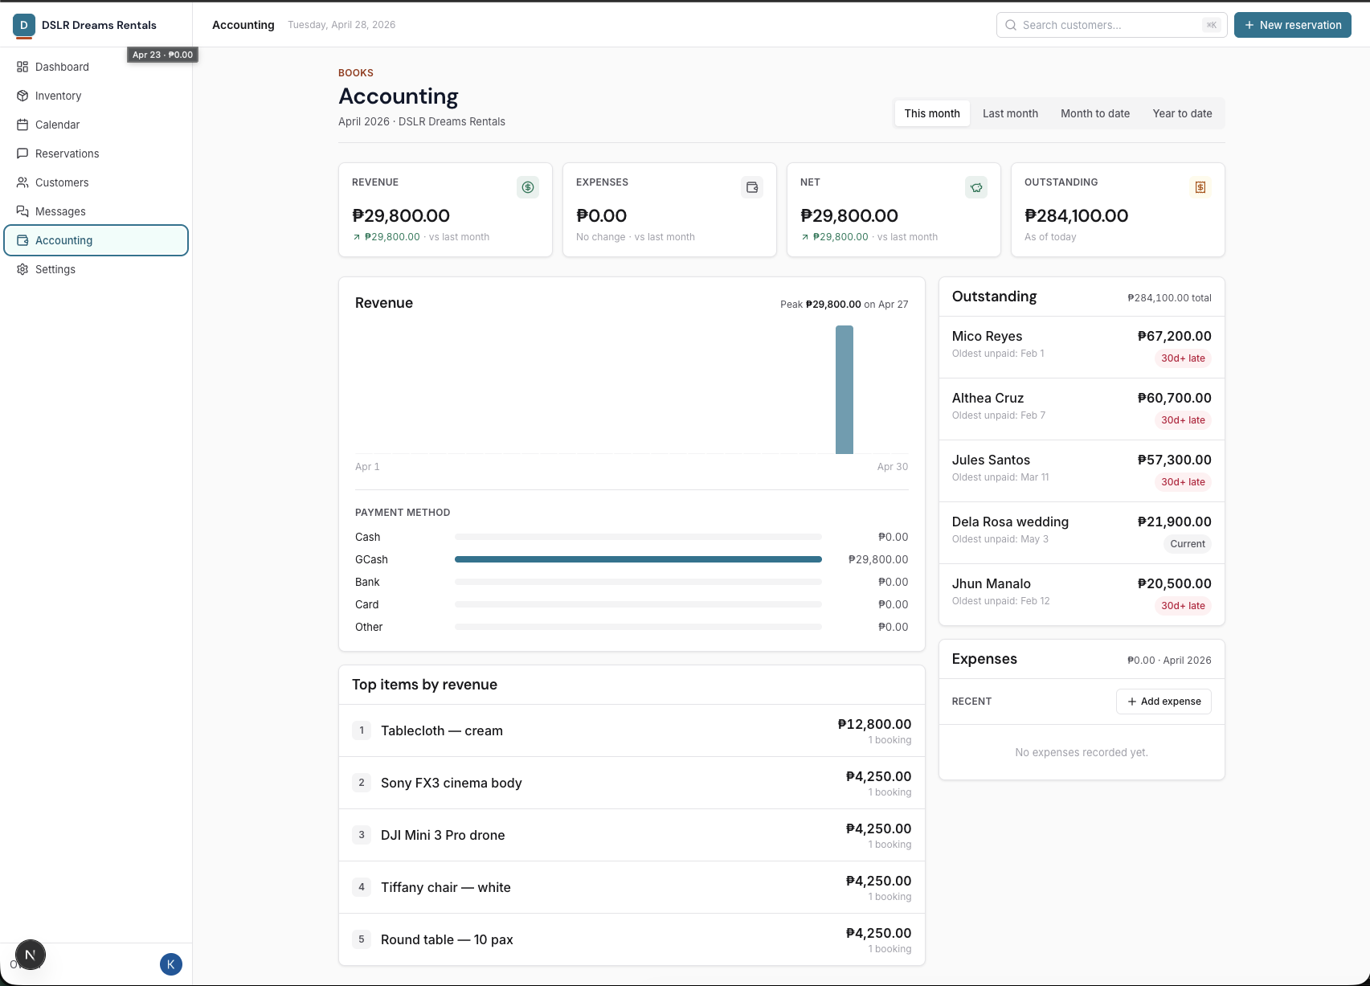This screenshot has width=1370, height=986.
Task: Open the Inventory section icon
Action: [22, 96]
